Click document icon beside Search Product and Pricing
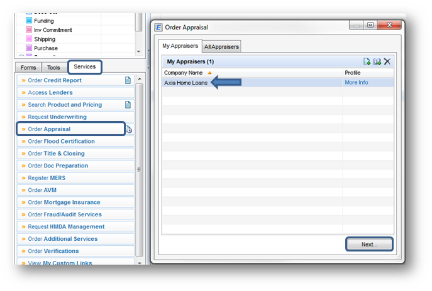The image size is (432, 291). pyautogui.click(x=128, y=105)
